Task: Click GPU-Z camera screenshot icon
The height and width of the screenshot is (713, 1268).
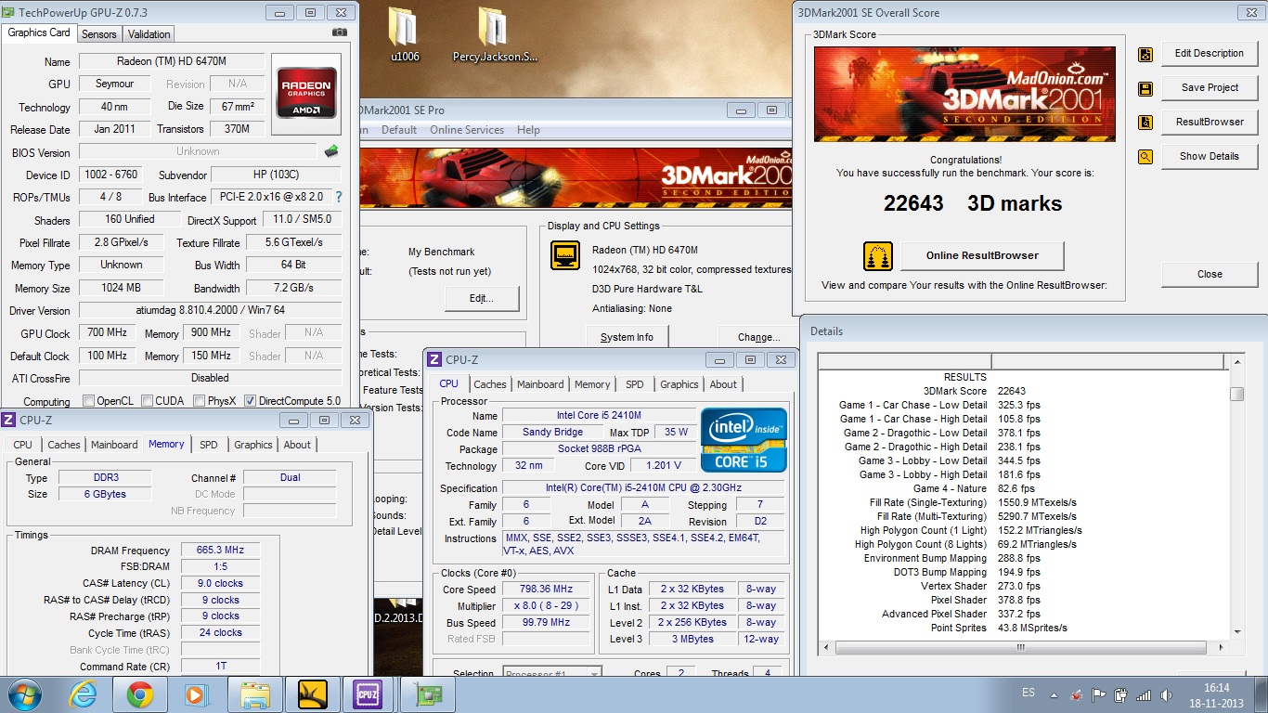Action: coord(340,32)
